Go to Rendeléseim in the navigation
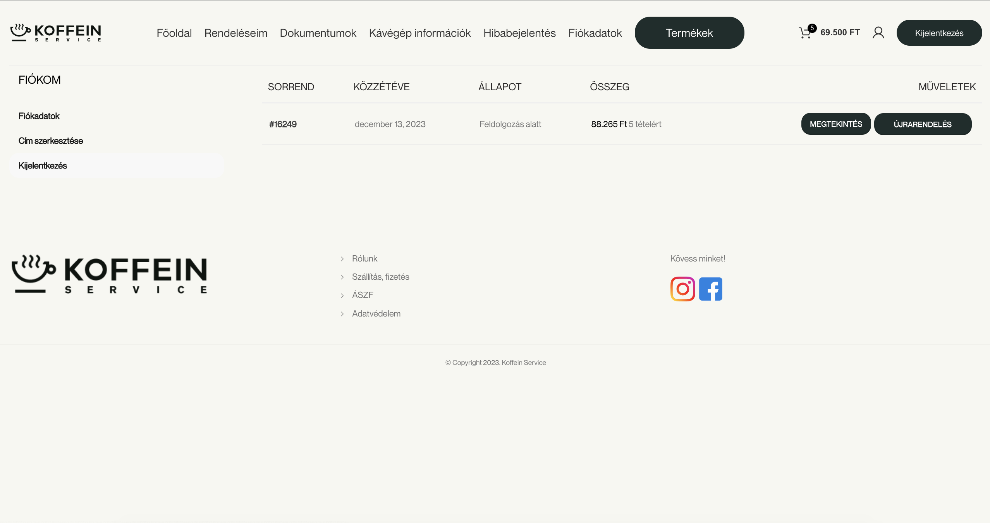The width and height of the screenshot is (990, 523). (235, 33)
